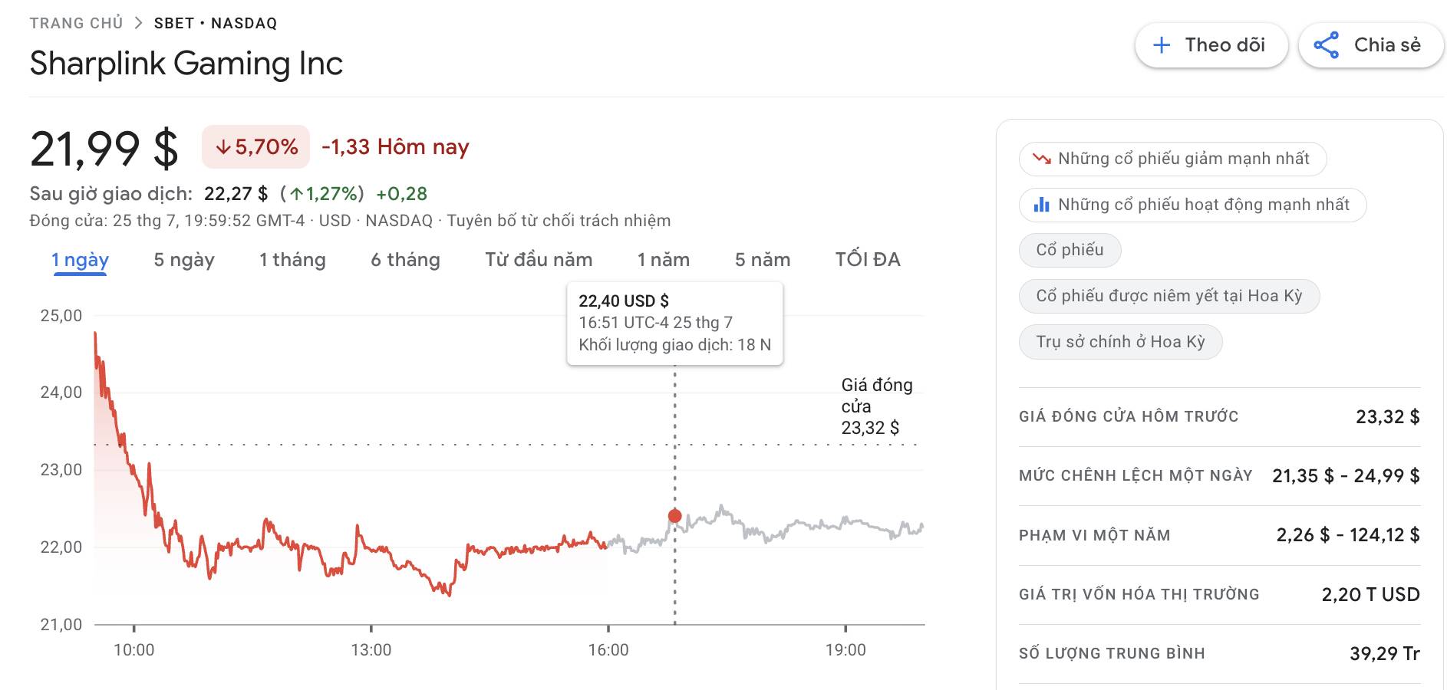Click GIÁ ĐÓNG CỬA HÔM TRƯỚC label
Screen dimensions: 1447x690
[x=1129, y=416]
